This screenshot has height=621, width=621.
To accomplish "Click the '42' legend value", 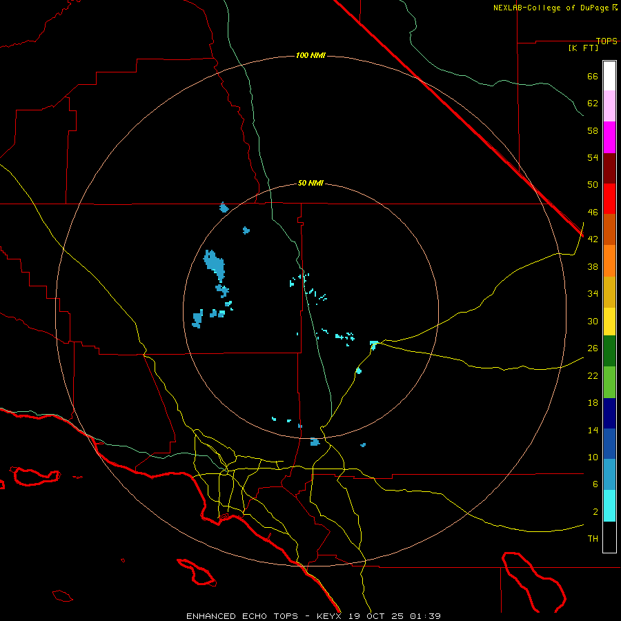I will [593, 239].
